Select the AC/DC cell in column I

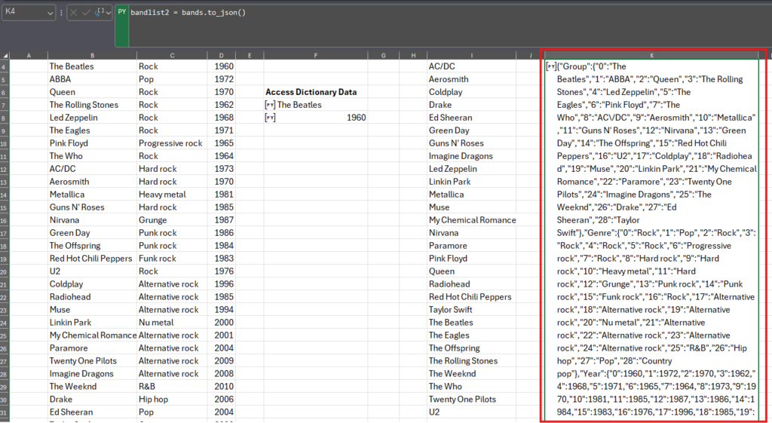[x=471, y=66]
